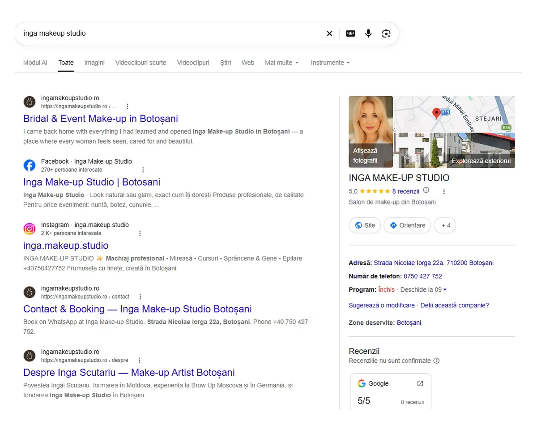Open three-dot menu for the Contact result
Image resolution: width=537 pixels, height=429 pixels.
(x=141, y=297)
